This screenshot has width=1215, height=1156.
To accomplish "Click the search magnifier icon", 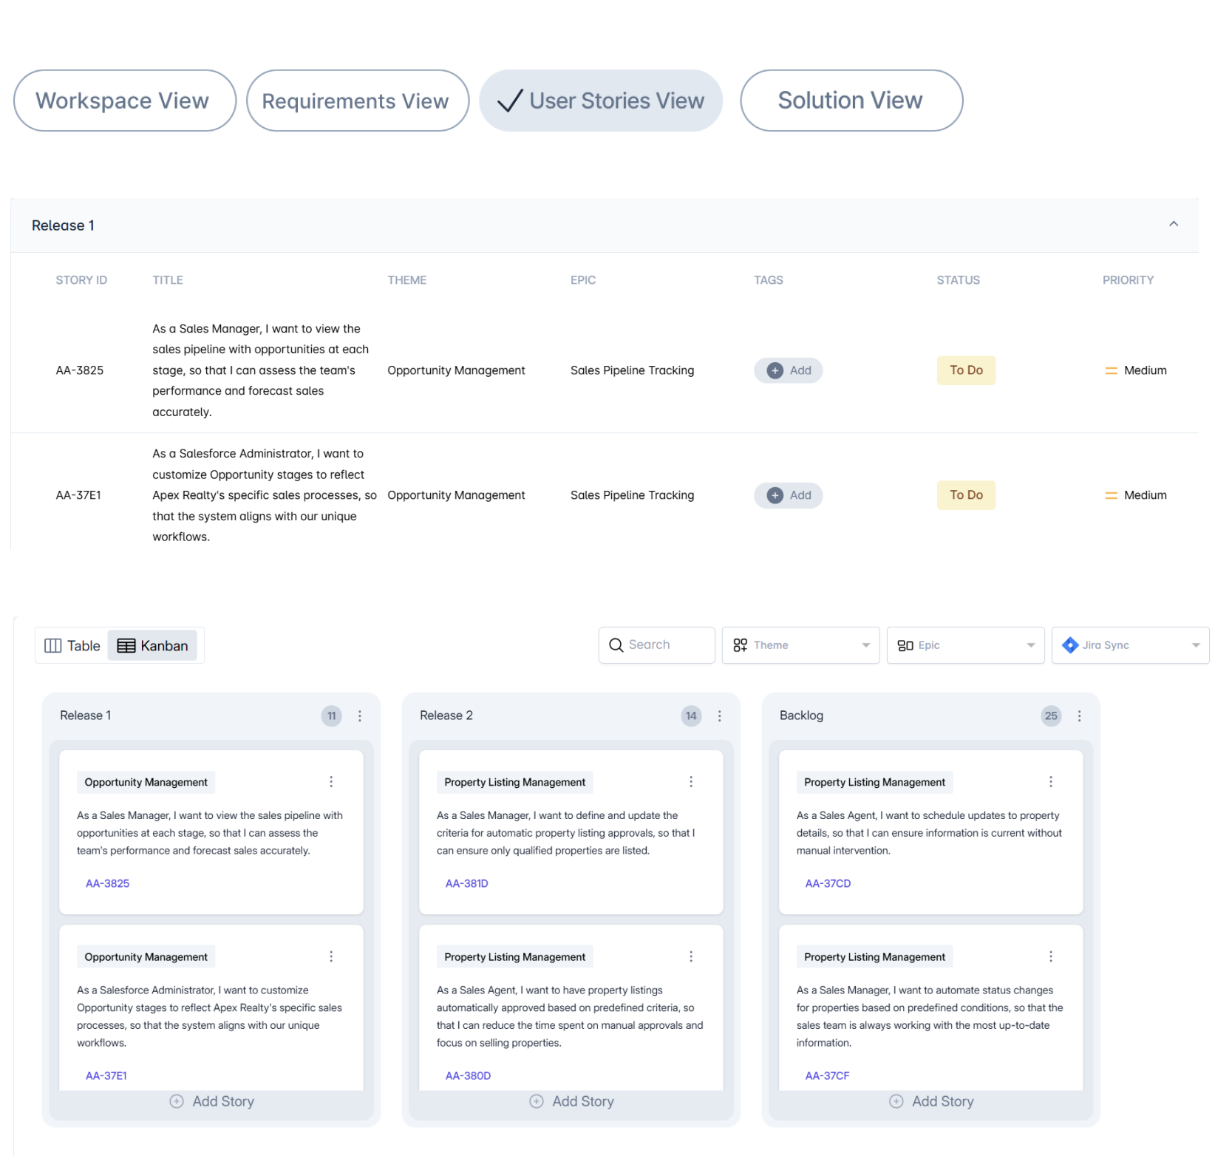I will (x=616, y=645).
